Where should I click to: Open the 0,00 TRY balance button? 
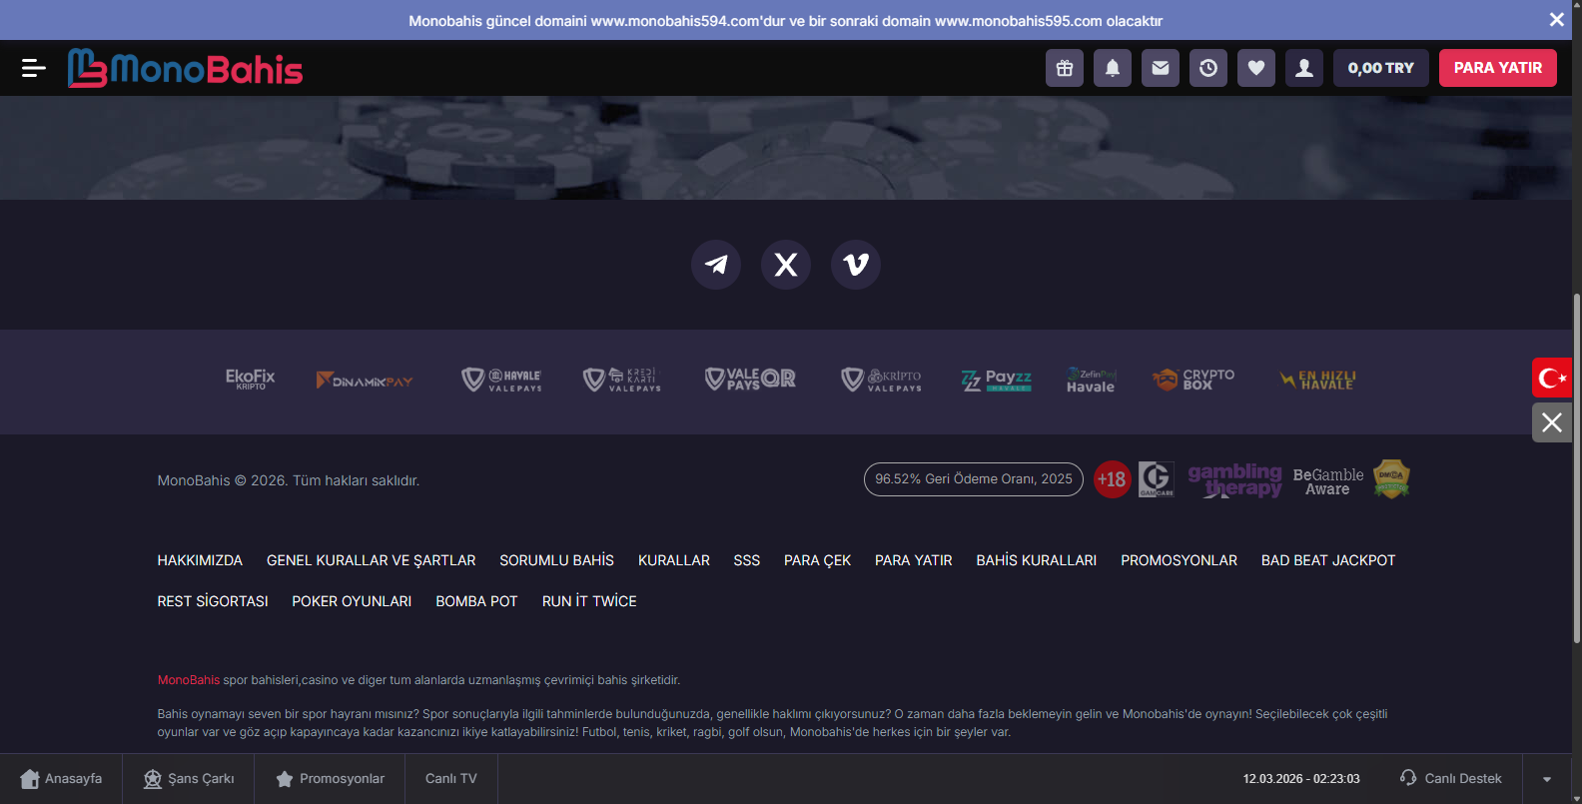pos(1380,68)
